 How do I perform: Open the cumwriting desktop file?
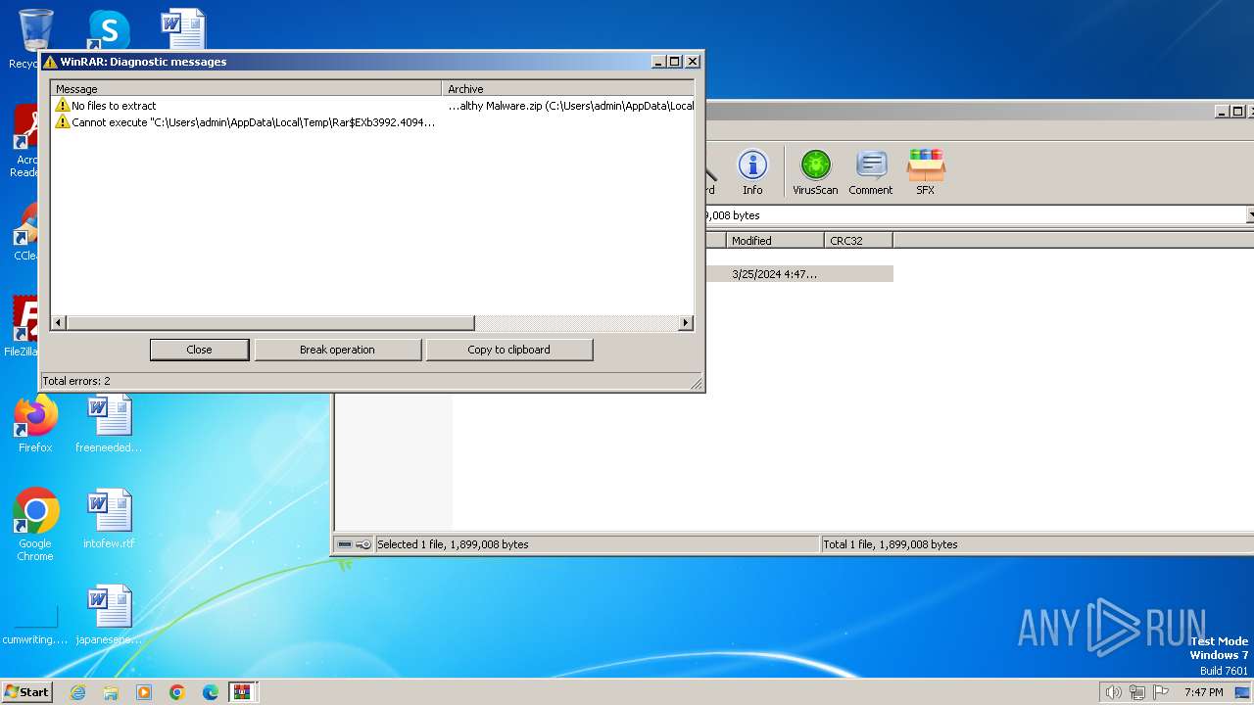35,625
